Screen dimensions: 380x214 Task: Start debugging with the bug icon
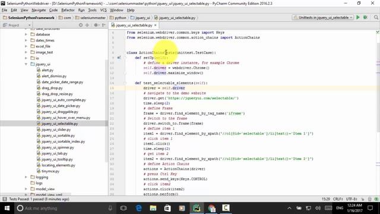coord(366,17)
